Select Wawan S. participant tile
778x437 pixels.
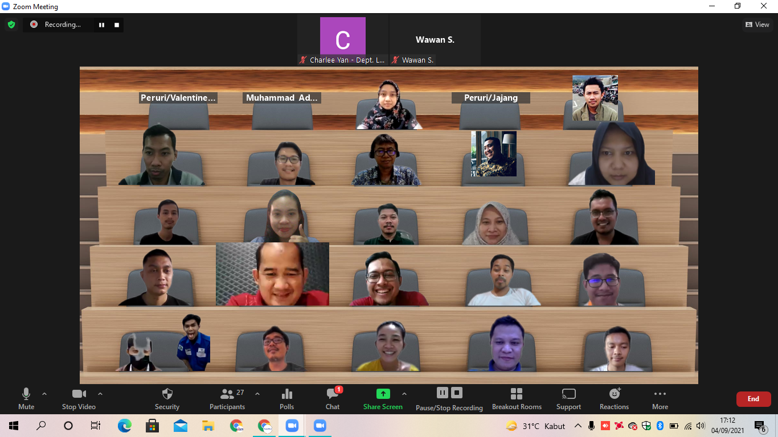pyautogui.click(x=435, y=40)
